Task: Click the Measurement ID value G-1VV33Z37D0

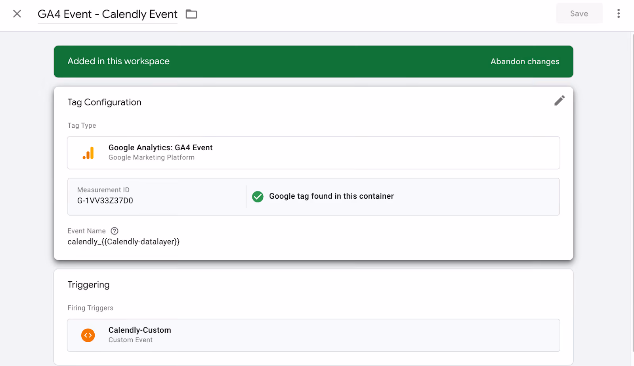Action: click(105, 201)
